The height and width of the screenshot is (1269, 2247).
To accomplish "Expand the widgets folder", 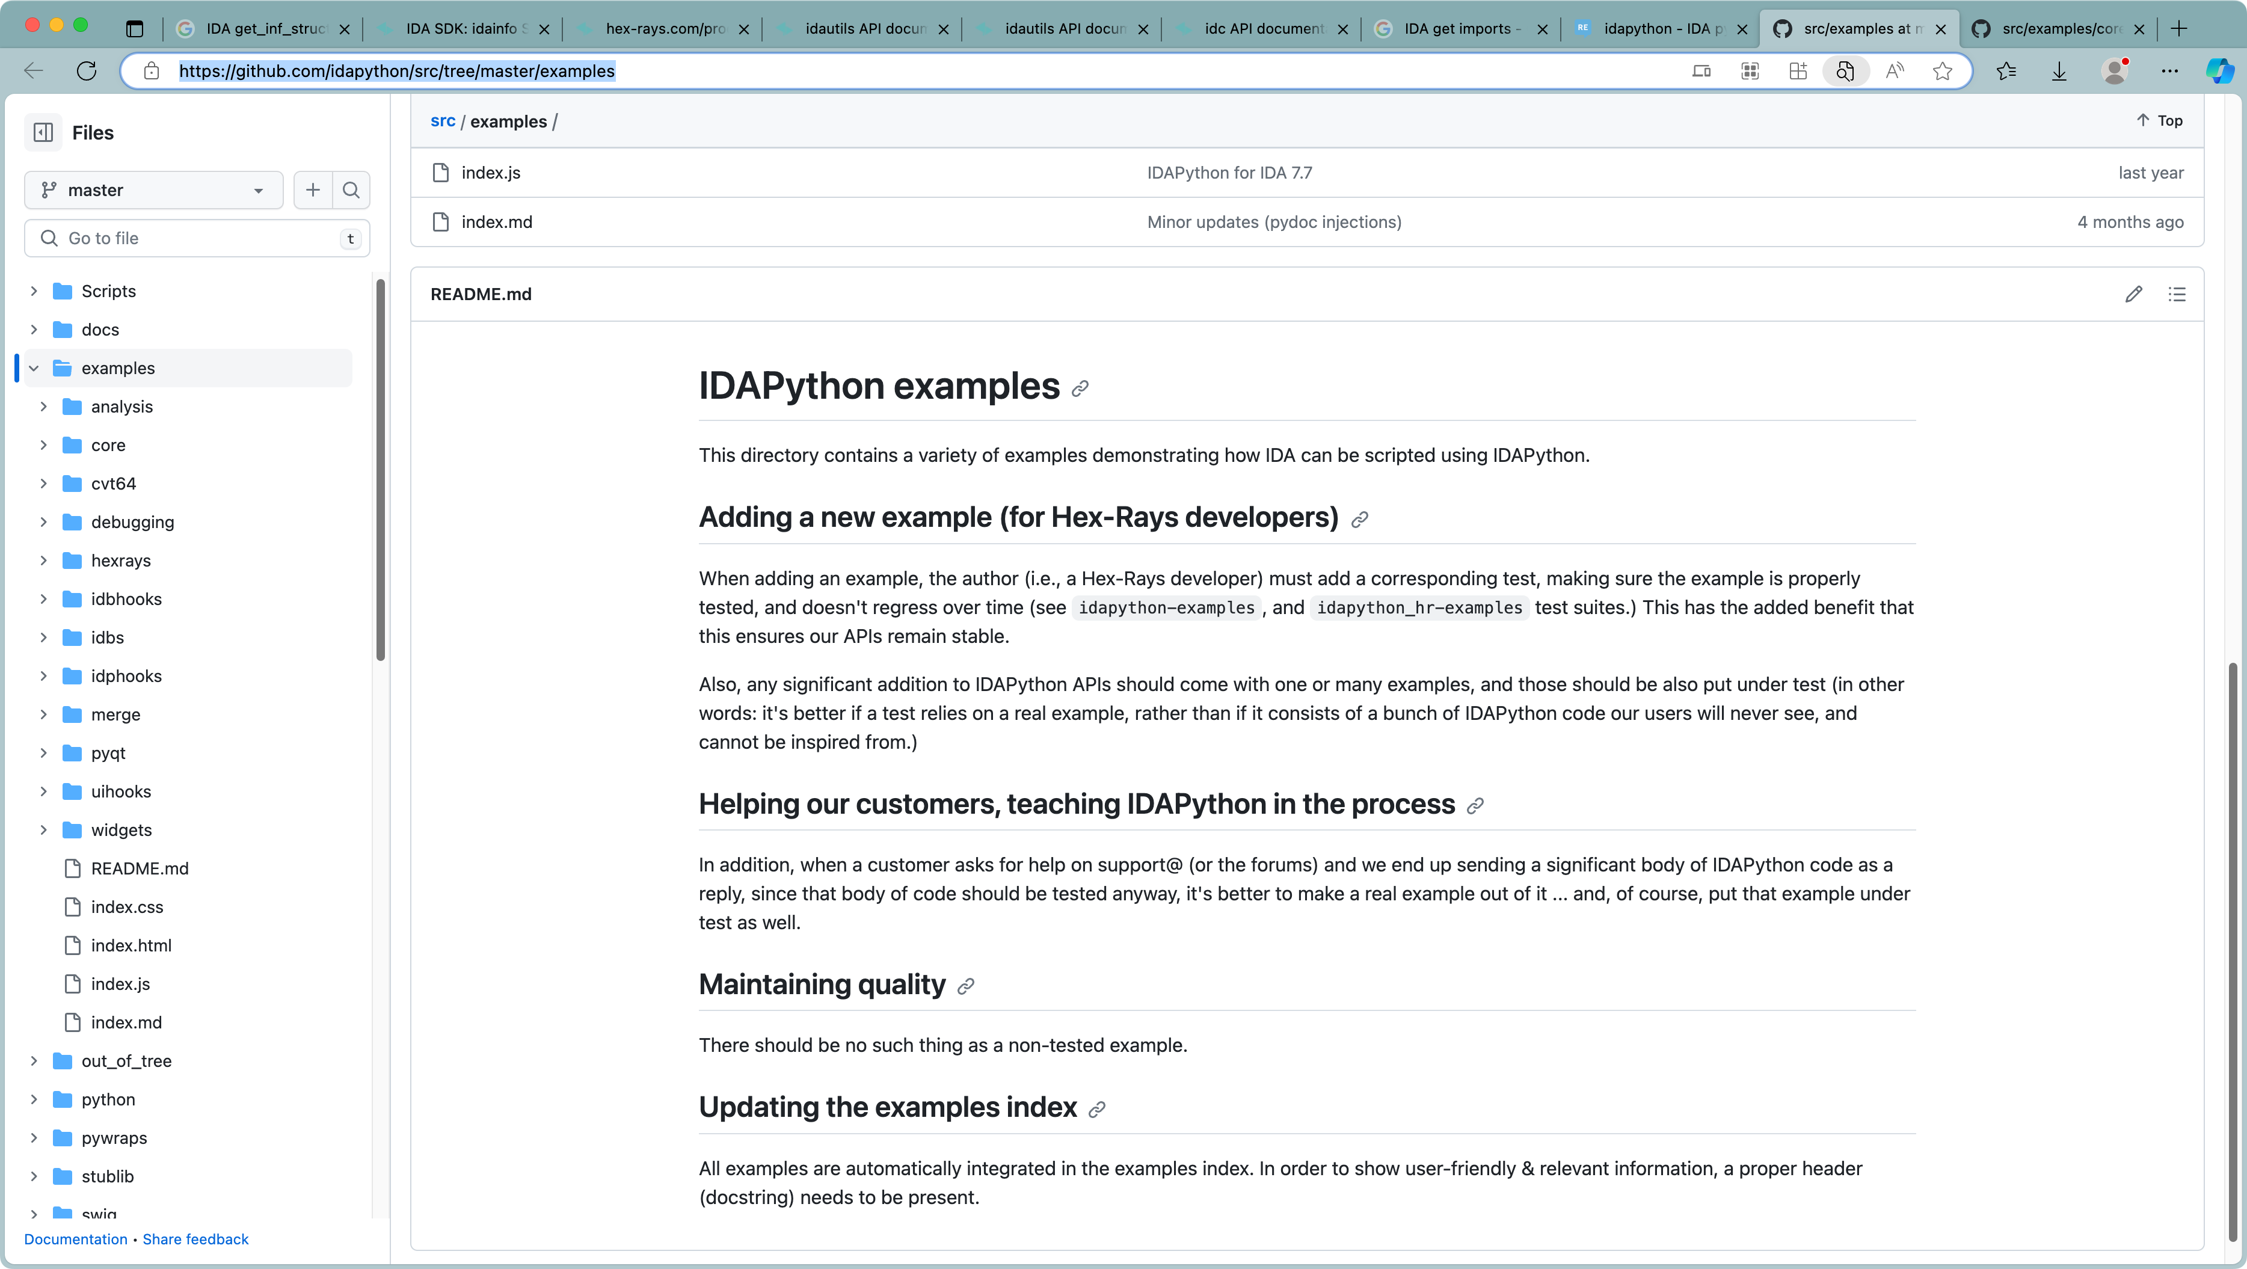I will click(x=44, y=831).
